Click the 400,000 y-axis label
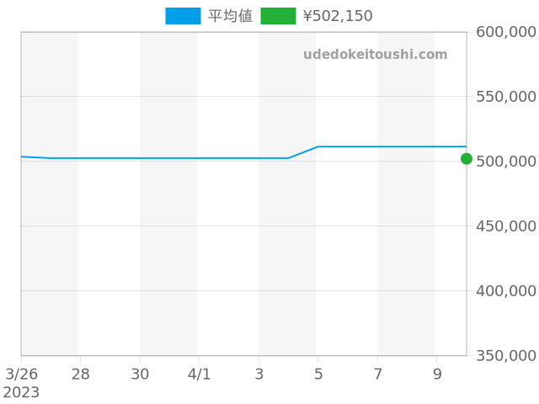 coord(506,290)
